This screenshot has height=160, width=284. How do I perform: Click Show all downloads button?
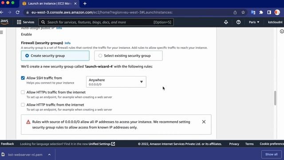pyautogui.click(x=271, y=154)
